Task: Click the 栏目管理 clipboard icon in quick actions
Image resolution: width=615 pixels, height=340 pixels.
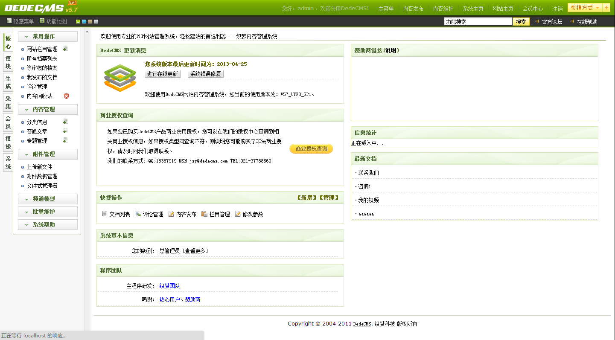Action: [x=204, y=214]
